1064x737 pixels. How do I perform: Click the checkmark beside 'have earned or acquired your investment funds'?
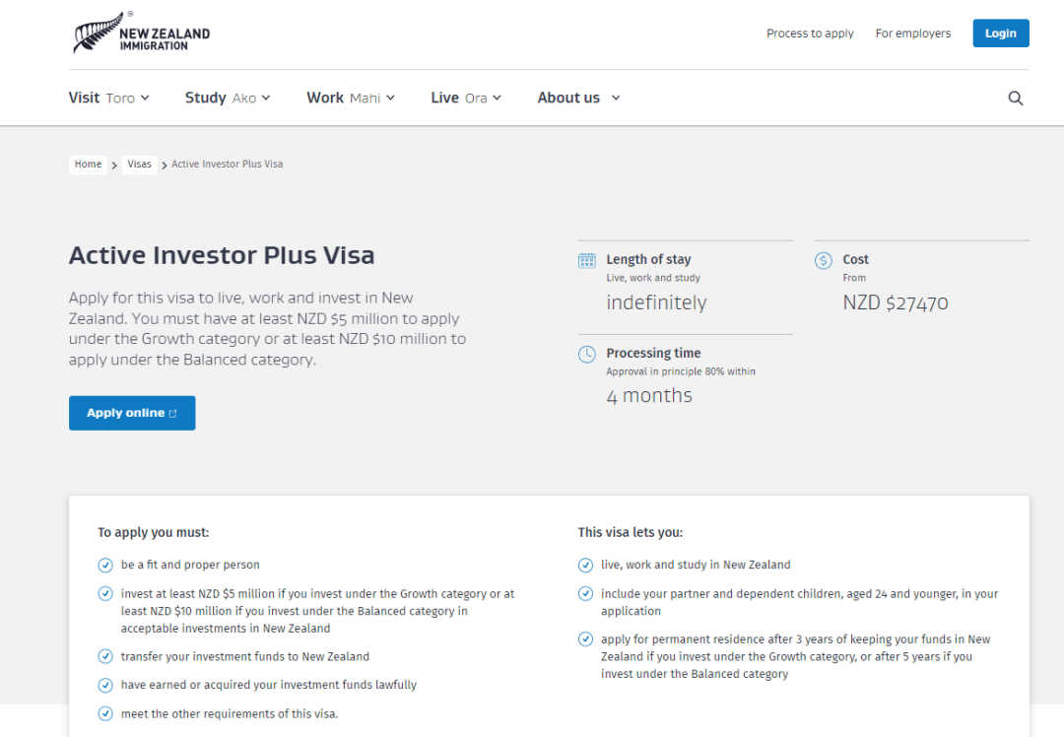pos(105,685)
